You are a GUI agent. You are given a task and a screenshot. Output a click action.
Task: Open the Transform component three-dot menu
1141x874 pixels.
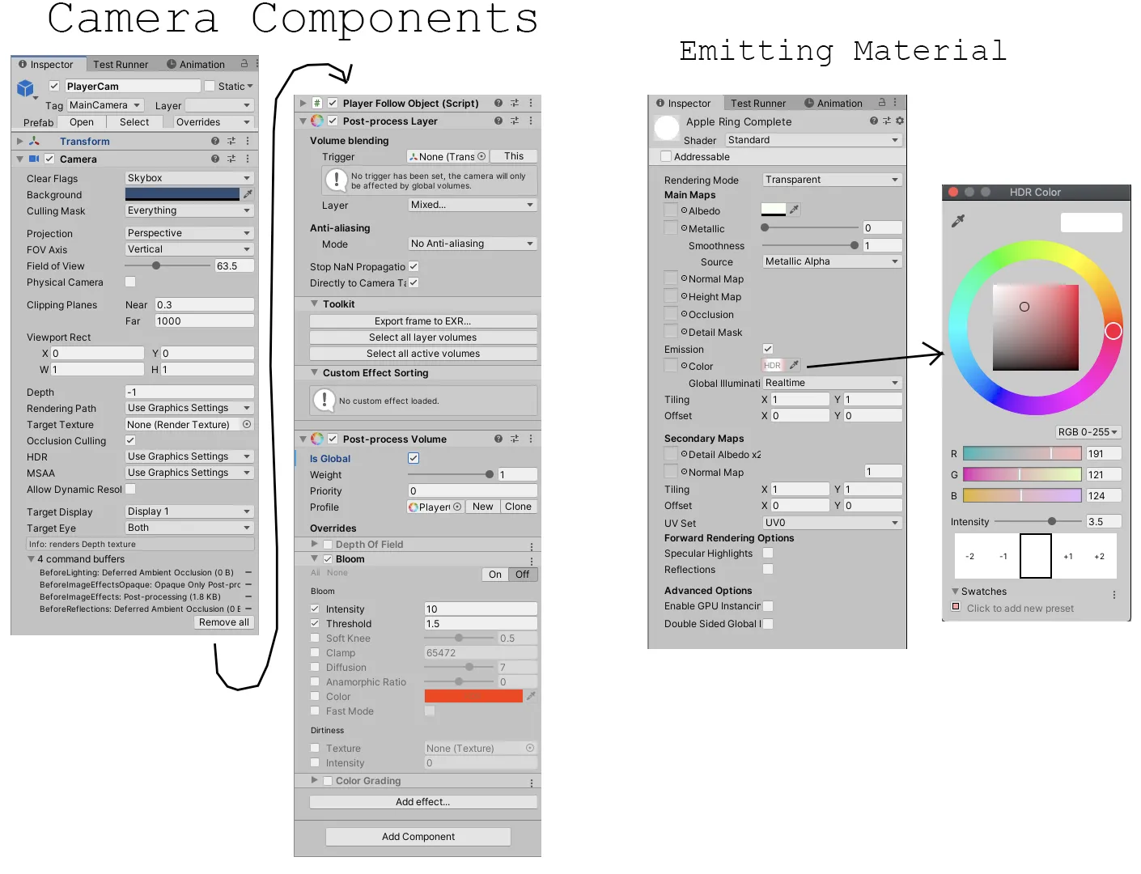[x=248, y=141]
